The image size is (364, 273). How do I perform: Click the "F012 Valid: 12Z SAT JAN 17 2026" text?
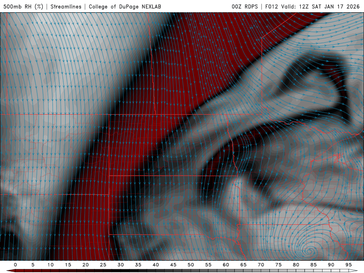(x=313, y=6)
